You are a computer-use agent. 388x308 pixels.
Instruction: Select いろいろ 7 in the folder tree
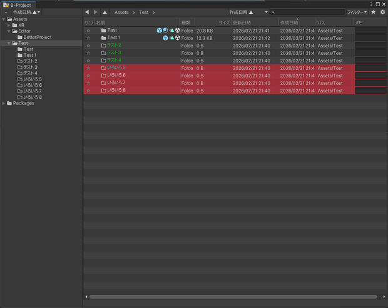tap(33, 91)
